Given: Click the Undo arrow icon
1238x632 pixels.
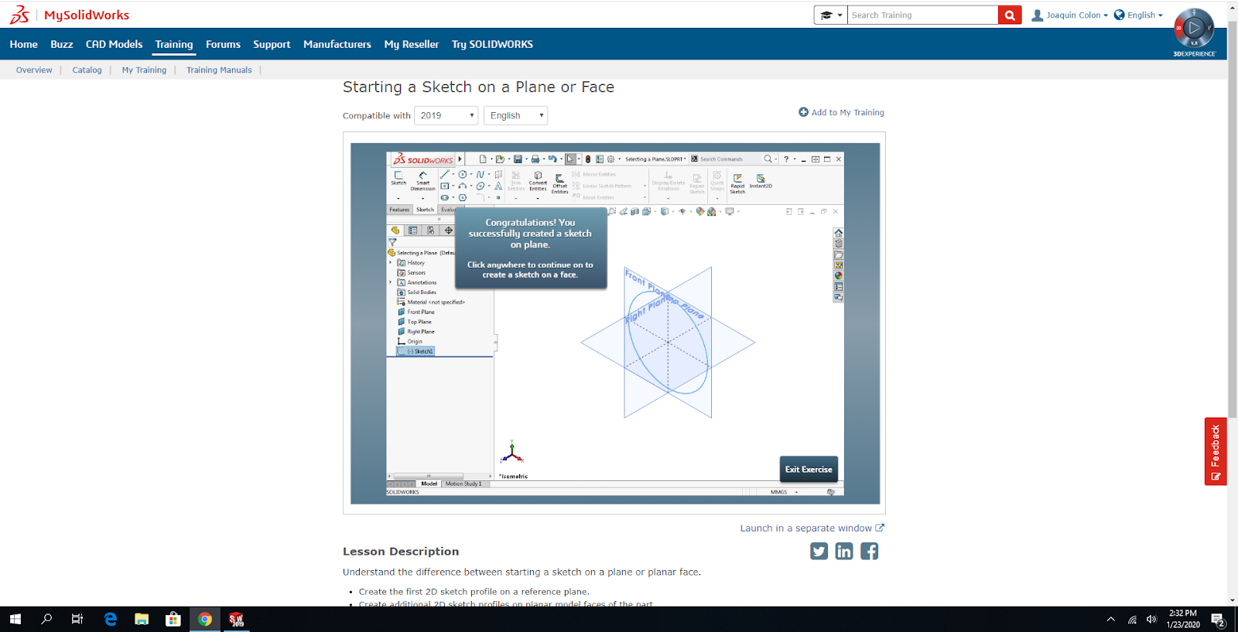Looking at the screenshot, I should click(x=552, y=159).
